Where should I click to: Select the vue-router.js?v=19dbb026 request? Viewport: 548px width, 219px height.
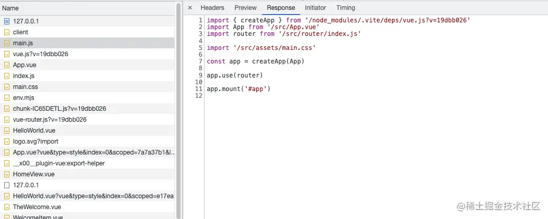[87, 120]
